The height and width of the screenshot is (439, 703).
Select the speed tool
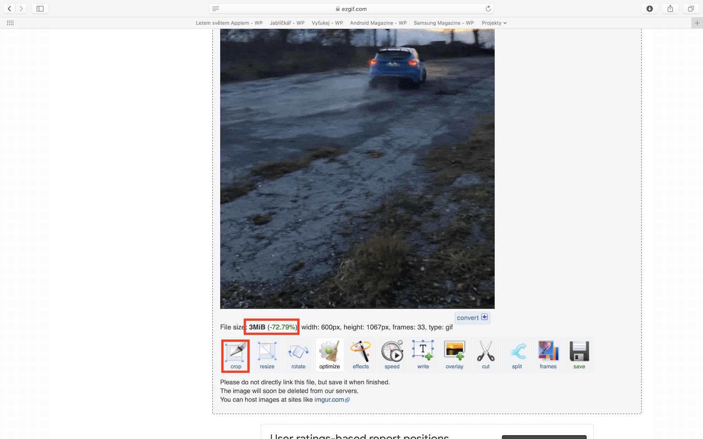[x=392, y=355]
